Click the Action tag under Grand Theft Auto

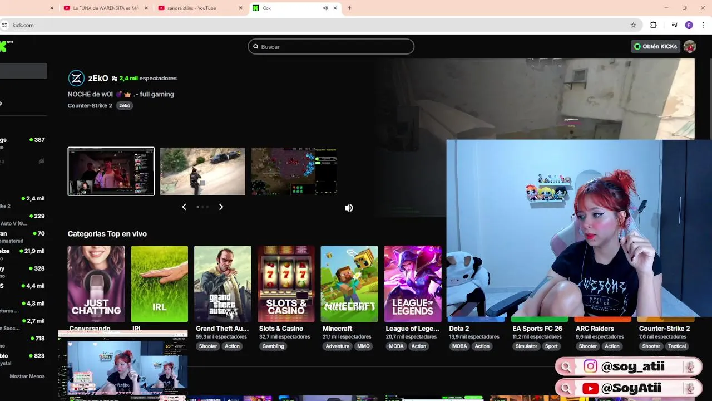[x=232, y=346]
